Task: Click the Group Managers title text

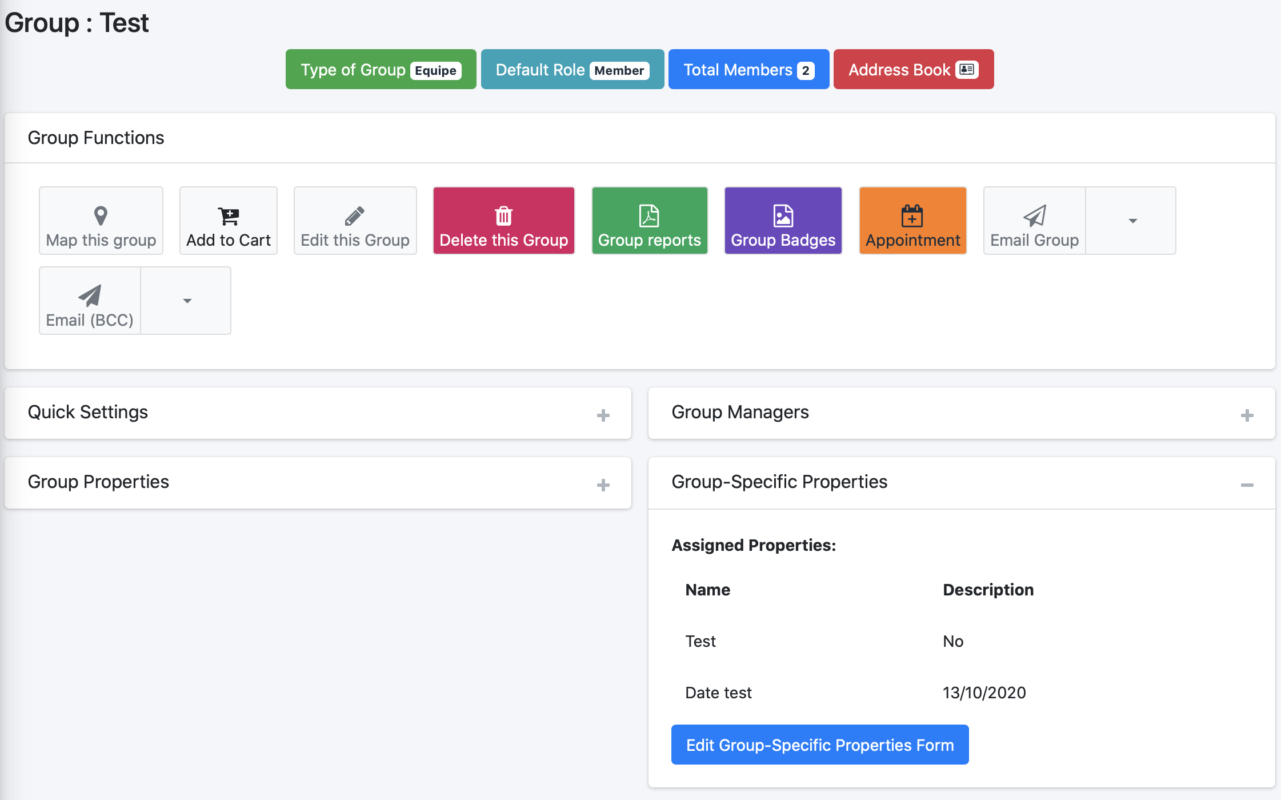Action: pos(740,412)
